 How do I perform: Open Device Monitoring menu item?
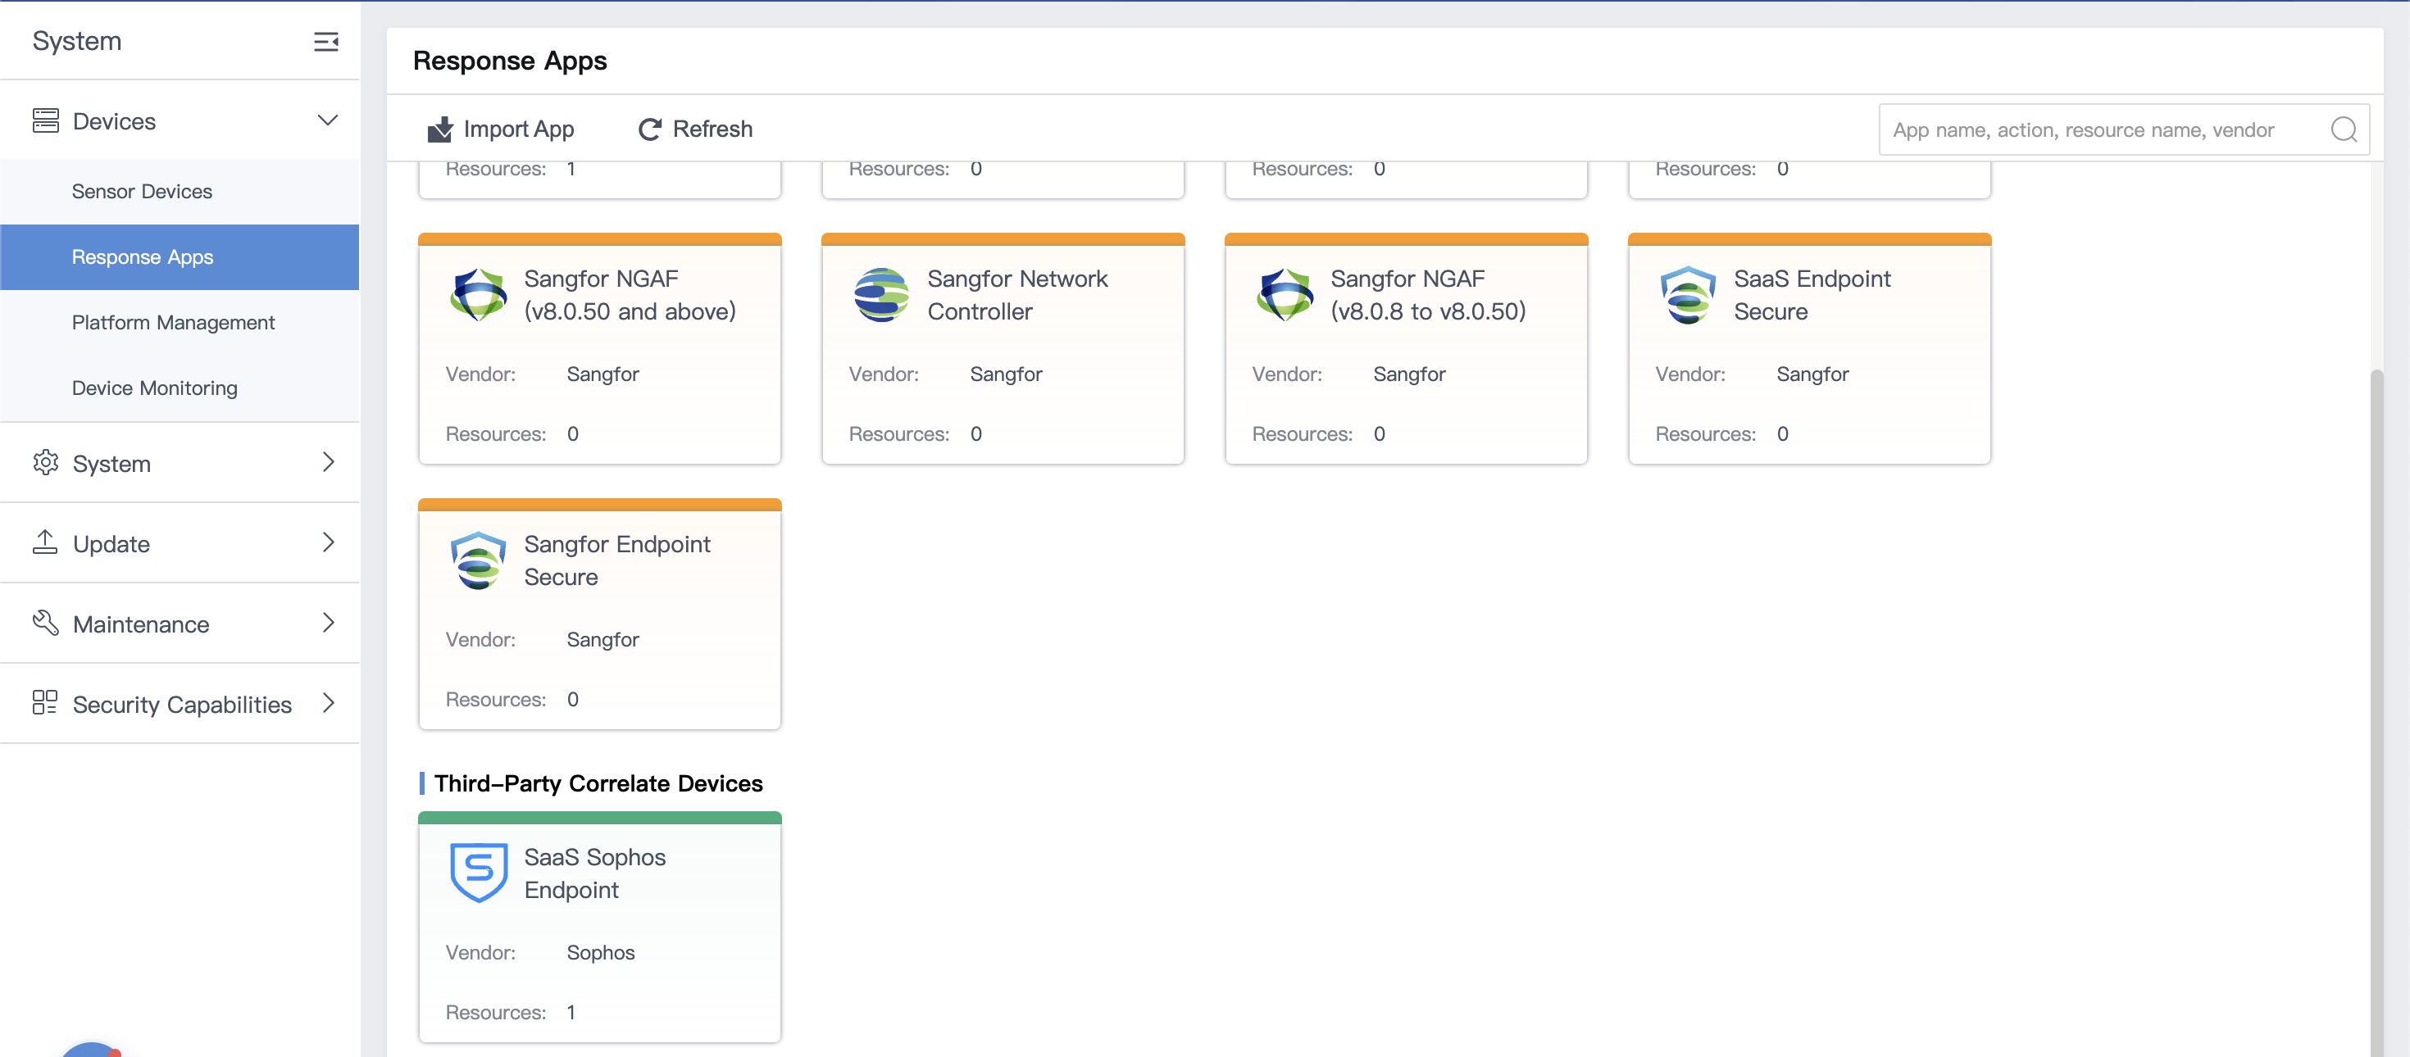pyautogui.click(x=180, y=388)
